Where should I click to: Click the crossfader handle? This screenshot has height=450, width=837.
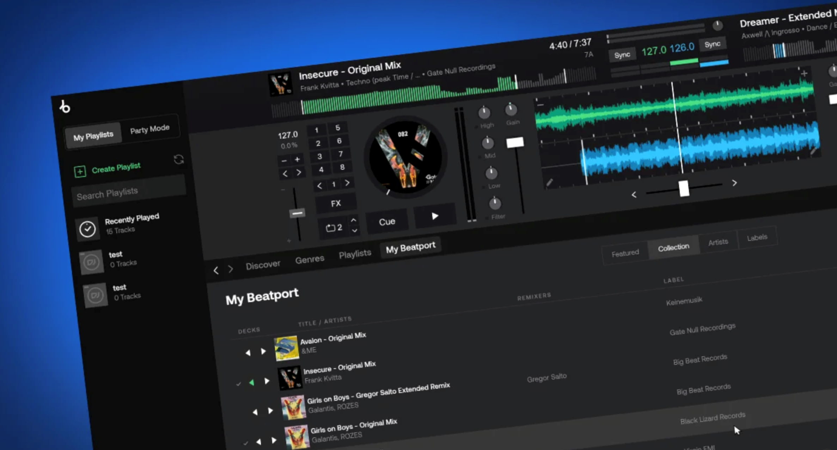tap(684, 189)
